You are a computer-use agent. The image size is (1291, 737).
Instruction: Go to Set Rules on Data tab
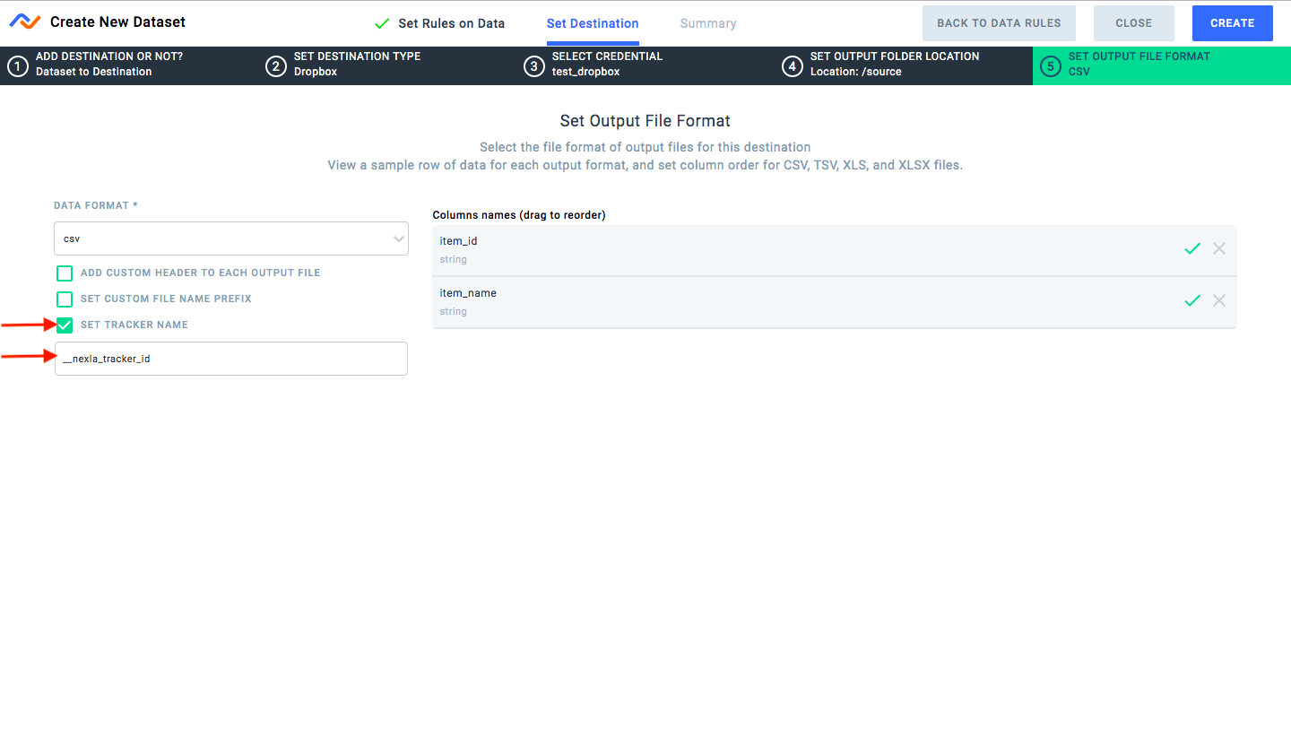451,23
